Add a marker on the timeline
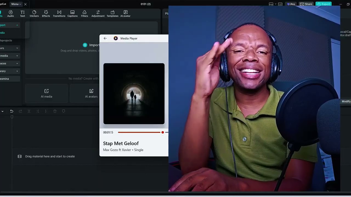Screen dimensions: 351x197 click(64, 111)
